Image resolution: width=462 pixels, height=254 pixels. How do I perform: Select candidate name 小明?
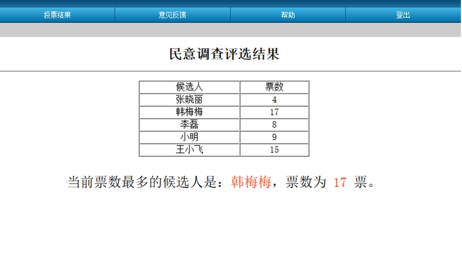[189, 137]
